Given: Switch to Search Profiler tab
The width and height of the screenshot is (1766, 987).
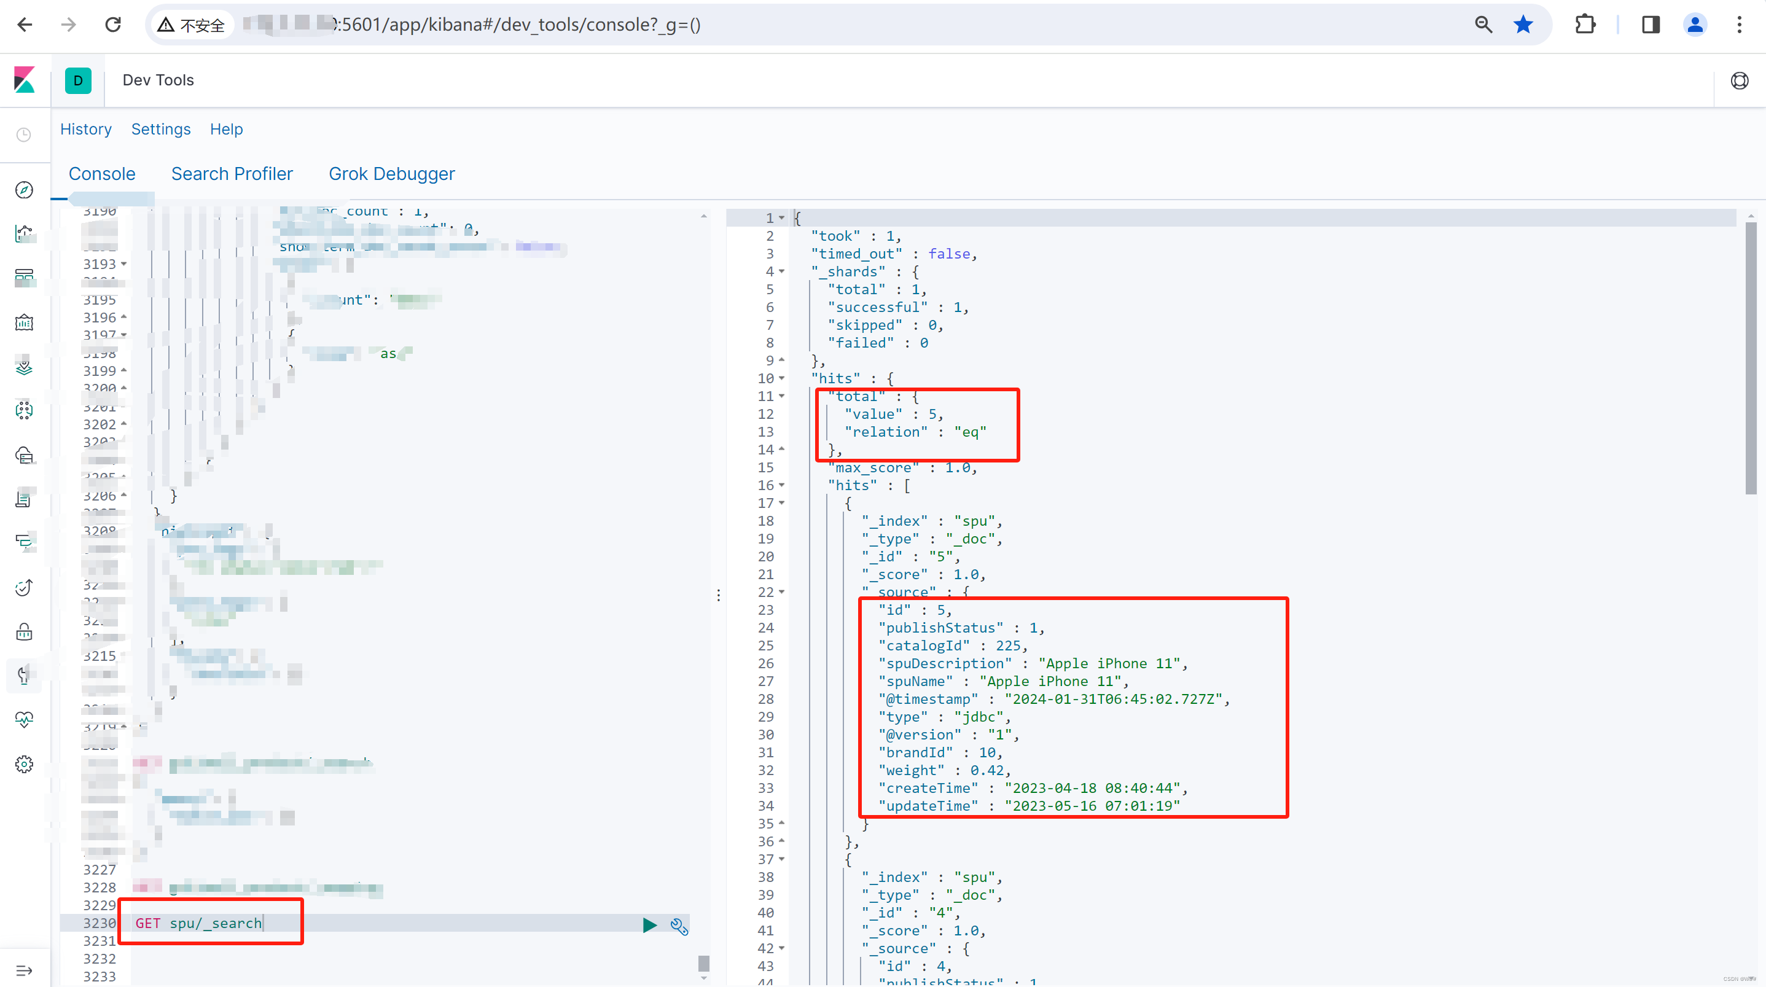Looking at the screenshot, I should pos(232,173).
